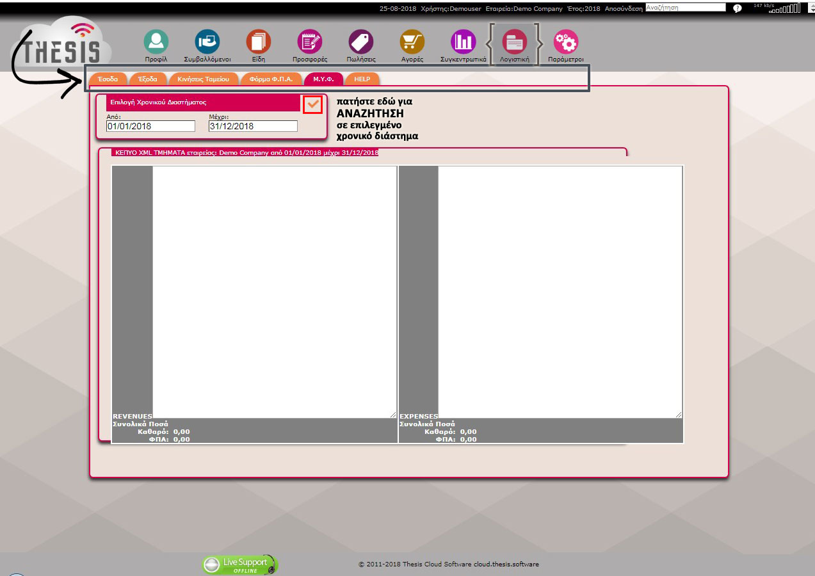Open Παράμετροι settings gears icon
Screen dimensions: 815x576
pyautogui.click(x=566, y=42)
